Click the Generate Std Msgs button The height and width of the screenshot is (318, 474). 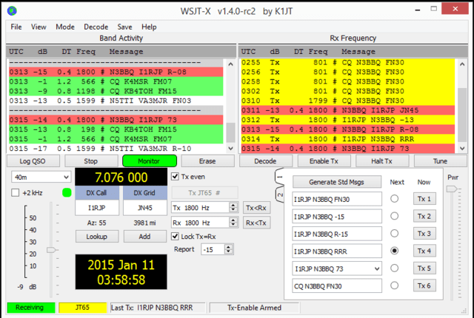(336, 182)
